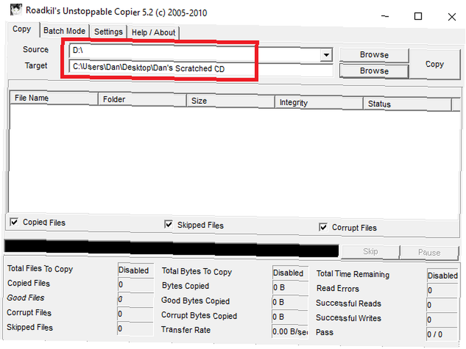Click the black copy progress bar
Viewport: 466px width, 349px height.
click(171, 248)
